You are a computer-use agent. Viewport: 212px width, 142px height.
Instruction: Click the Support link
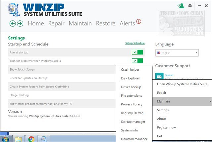pos(169,75)
